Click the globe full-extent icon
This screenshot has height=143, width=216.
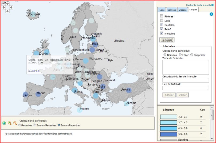(4, 123)
